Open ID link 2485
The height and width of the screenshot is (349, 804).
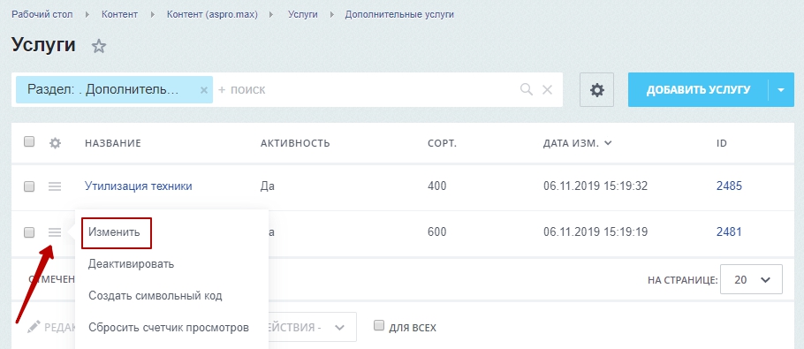coord(729,186)
